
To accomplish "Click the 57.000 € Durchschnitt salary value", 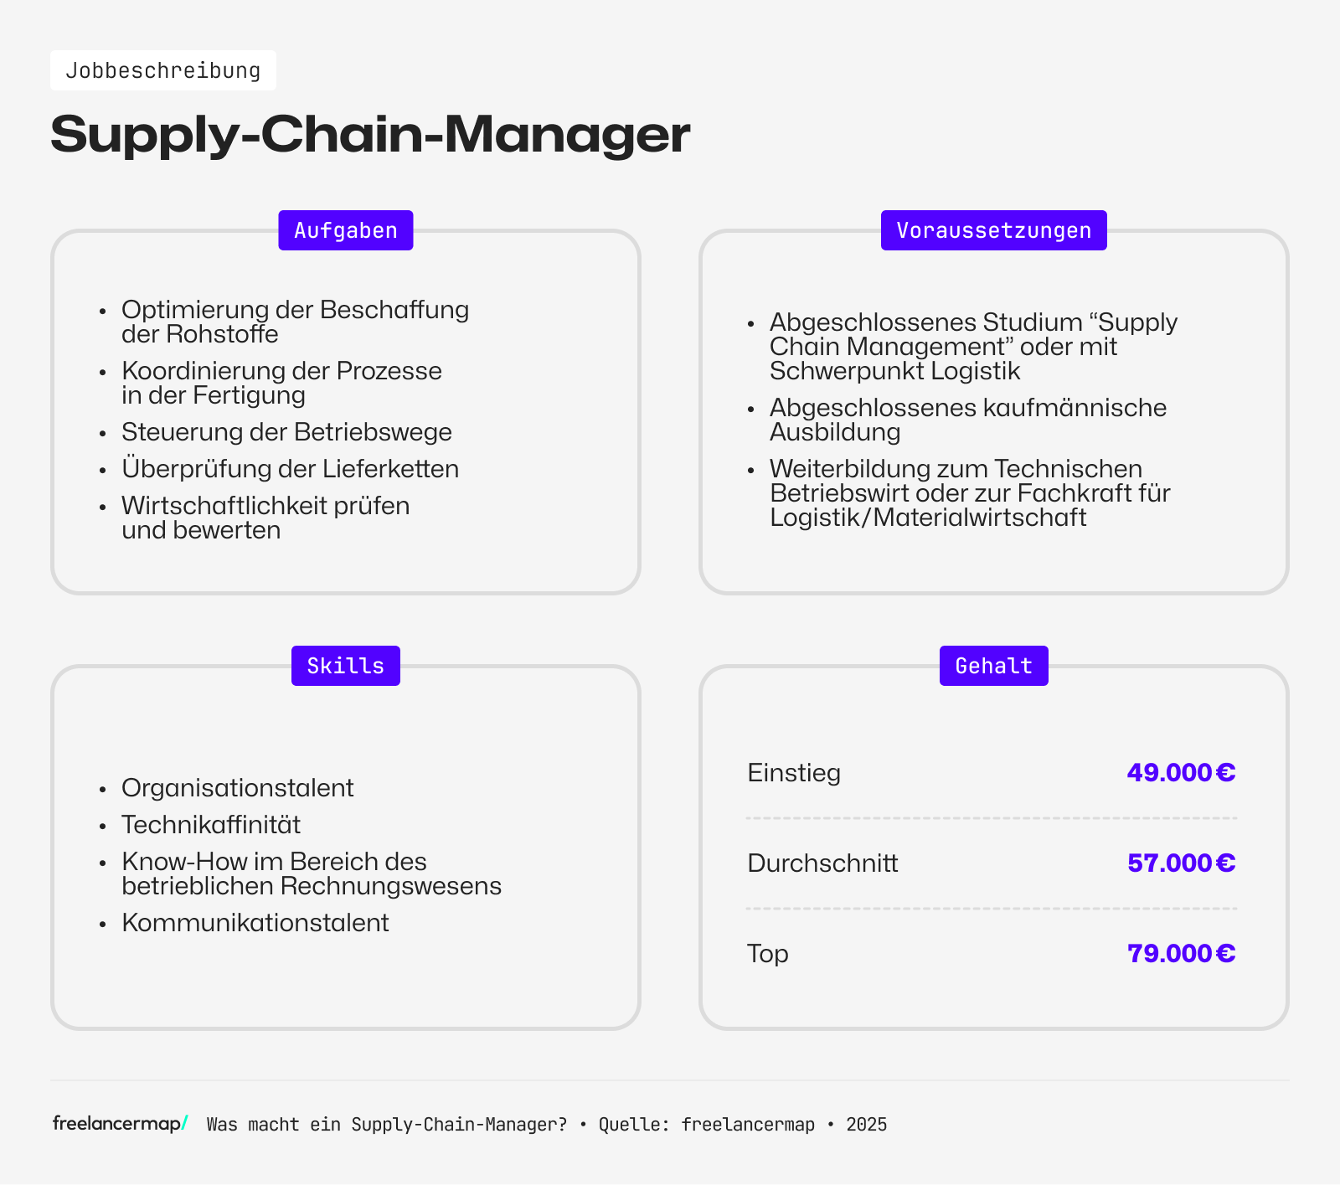I will 1181,863.
